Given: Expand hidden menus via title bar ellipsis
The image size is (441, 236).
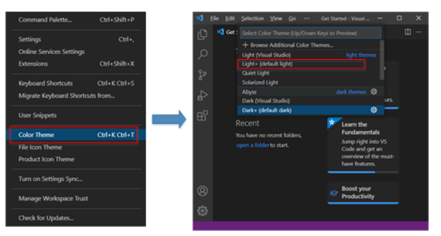Looking at the screenshot, I should (x=307, y=18).
